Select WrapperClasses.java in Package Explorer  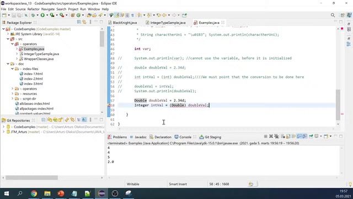click(x=39, y=59)
